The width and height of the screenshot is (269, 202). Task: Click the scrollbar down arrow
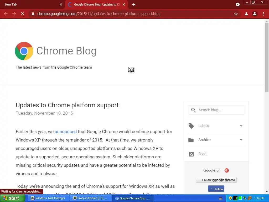[267, 192]
